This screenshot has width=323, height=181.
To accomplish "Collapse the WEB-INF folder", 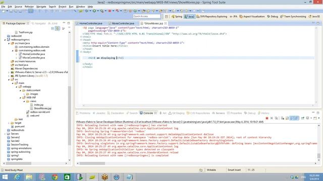I will tap(20, 98).
